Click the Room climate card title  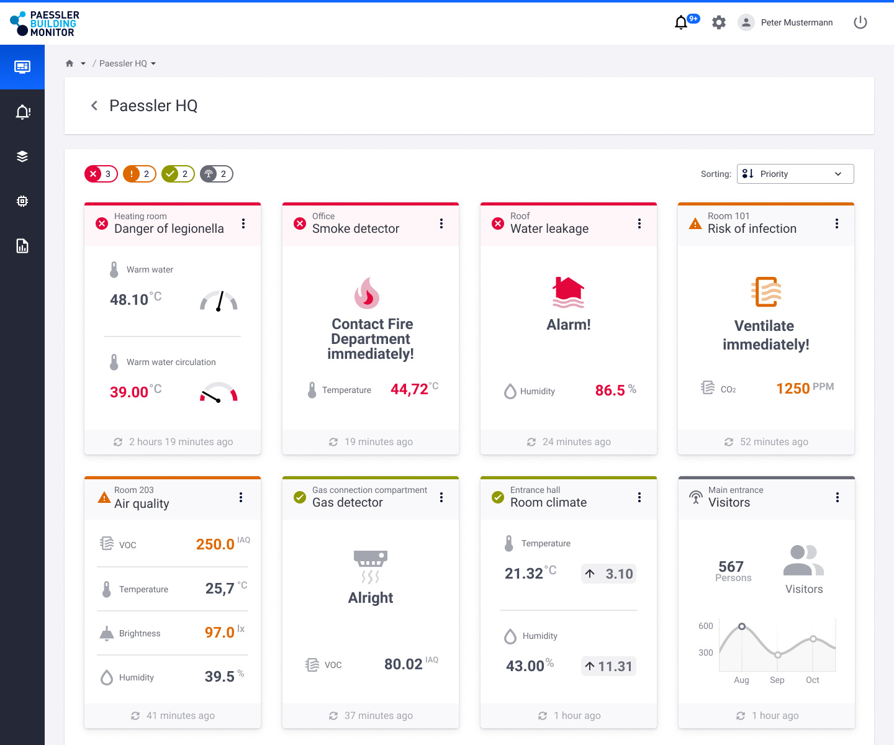click(548, 502)
